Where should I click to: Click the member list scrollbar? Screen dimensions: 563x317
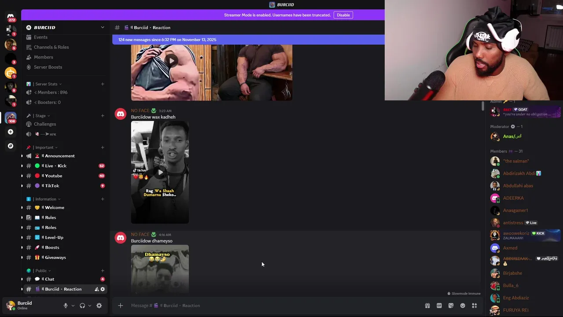click(483, 106)
